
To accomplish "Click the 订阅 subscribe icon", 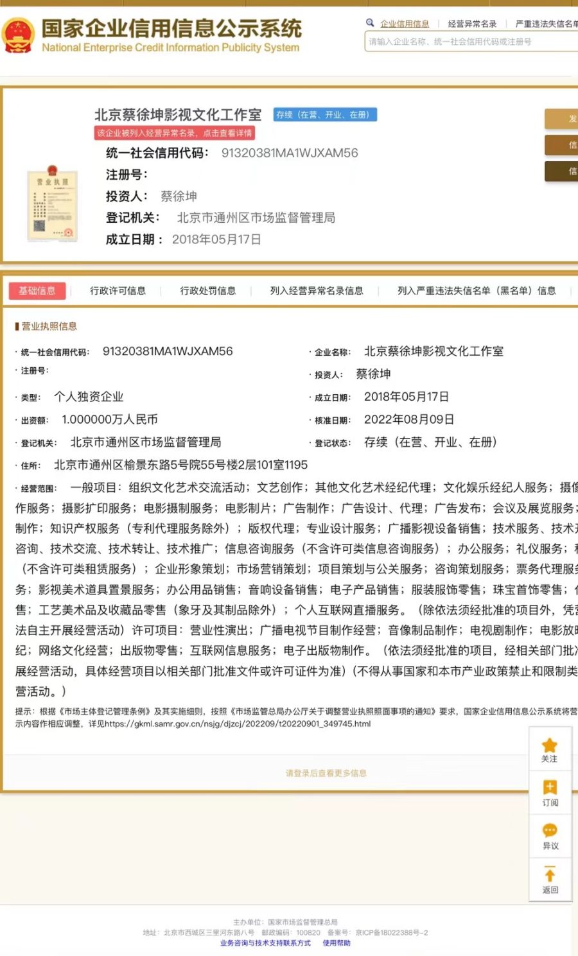I will (x=550, y=788).
